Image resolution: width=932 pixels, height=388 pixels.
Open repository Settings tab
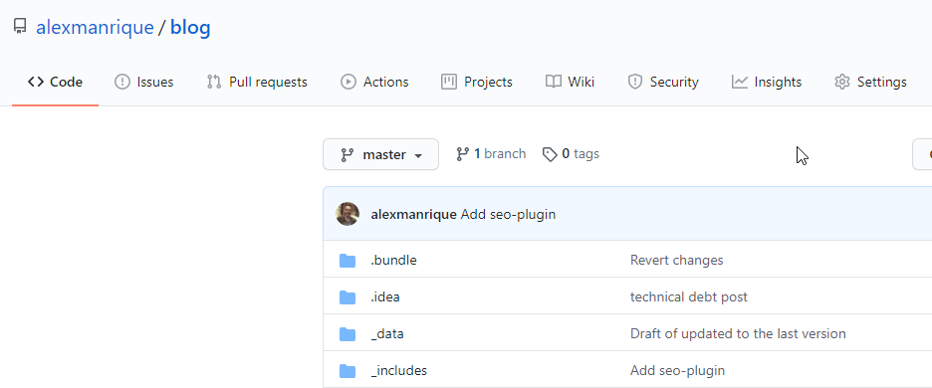[870, 82]
